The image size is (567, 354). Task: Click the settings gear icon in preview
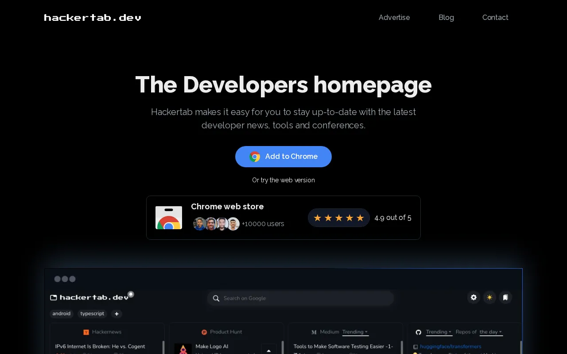(x=474, y=297)
